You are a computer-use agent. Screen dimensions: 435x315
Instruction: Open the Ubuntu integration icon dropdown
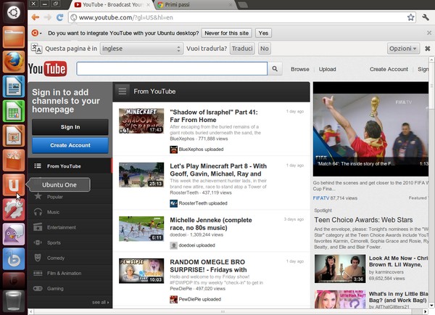pyautogui.click(x=36, y=33)
